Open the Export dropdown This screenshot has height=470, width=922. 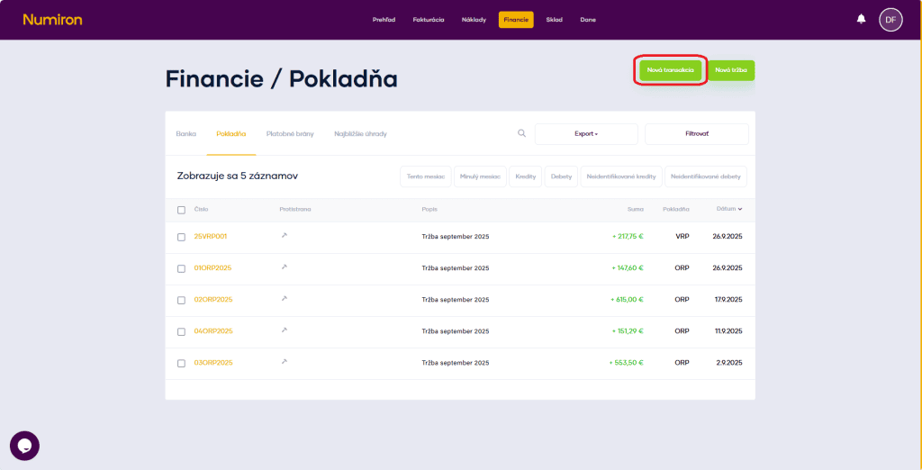pos(585,134)
